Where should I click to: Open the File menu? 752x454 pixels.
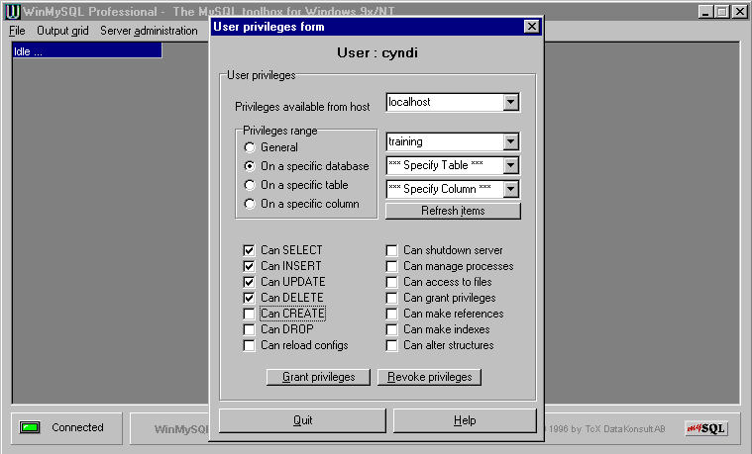(17, 31)
